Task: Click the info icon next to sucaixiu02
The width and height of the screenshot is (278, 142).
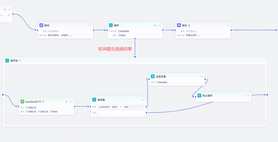Action: (x=43, y=102)
